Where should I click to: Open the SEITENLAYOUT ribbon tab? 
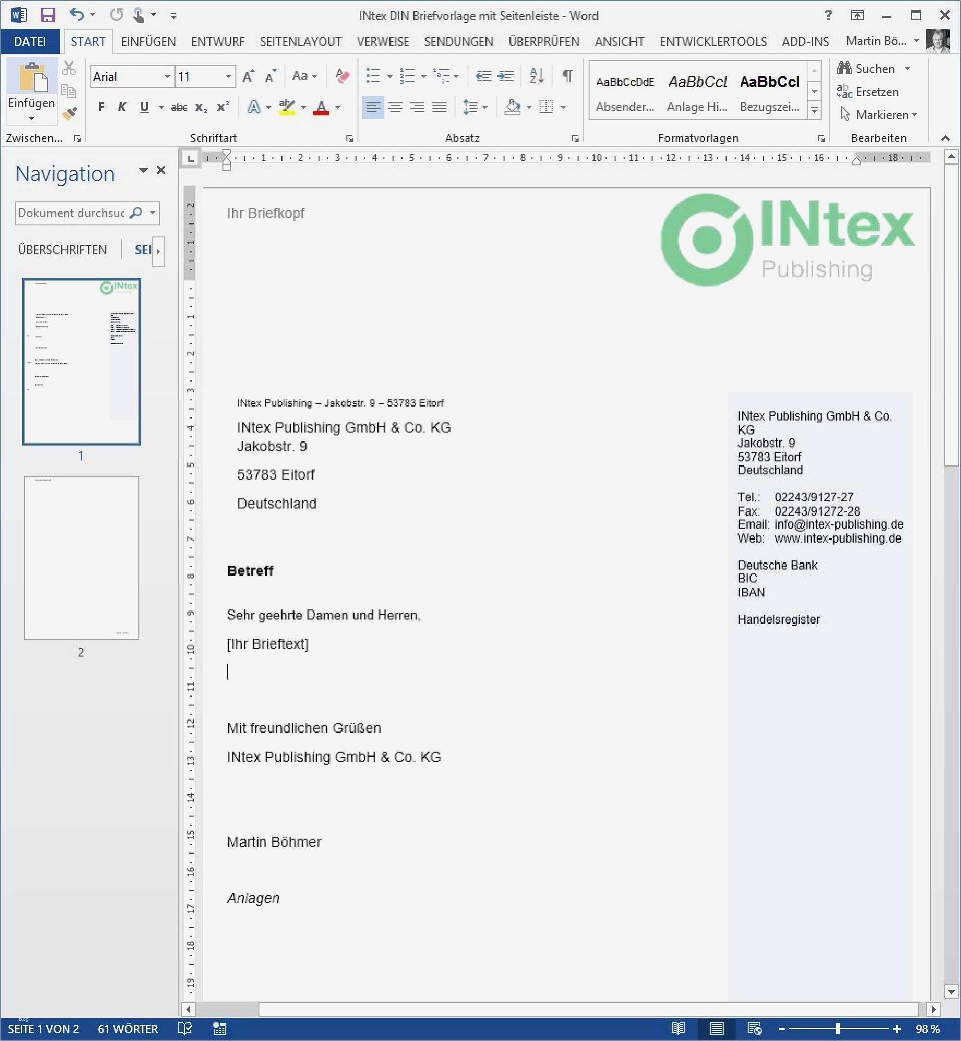(x=301, y=42)
